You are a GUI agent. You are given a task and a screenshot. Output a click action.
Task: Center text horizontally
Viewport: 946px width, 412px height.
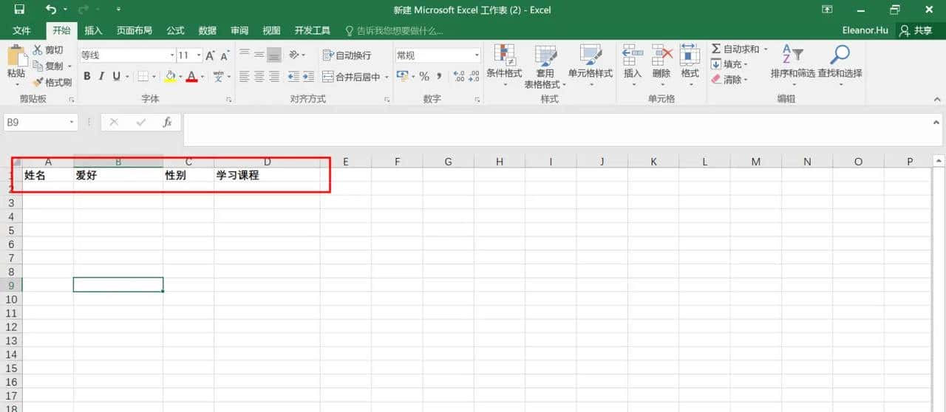259,76
